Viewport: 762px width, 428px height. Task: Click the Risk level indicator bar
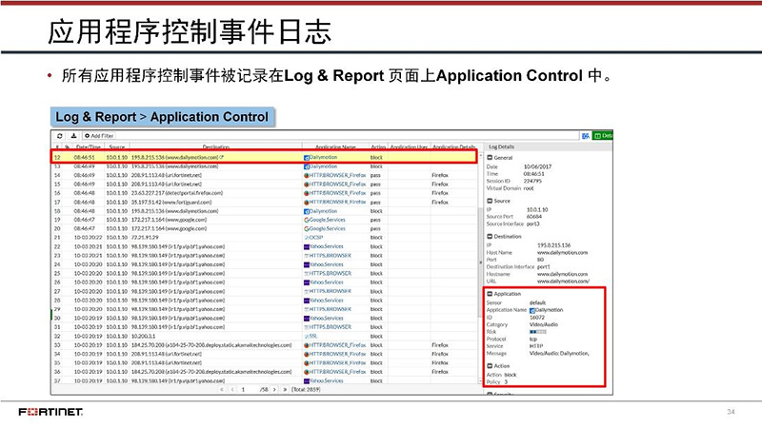point(538,332)
